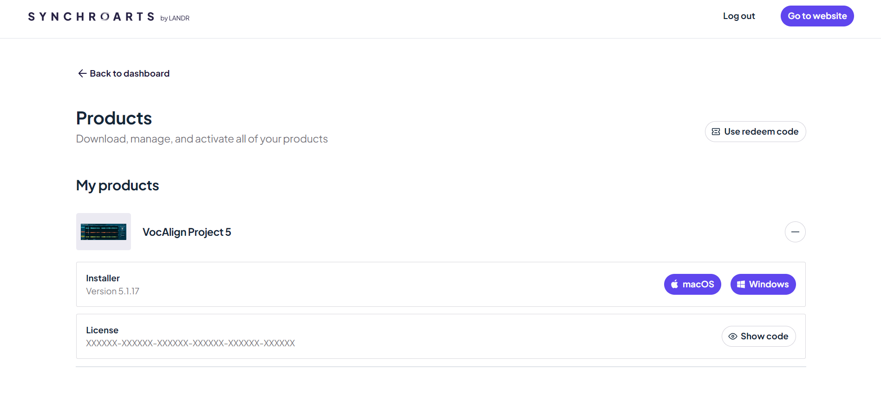The height and width of the screenshot is (402, 881).
Task: Click the eye icon to reveal license
Action: click(732, 337)
